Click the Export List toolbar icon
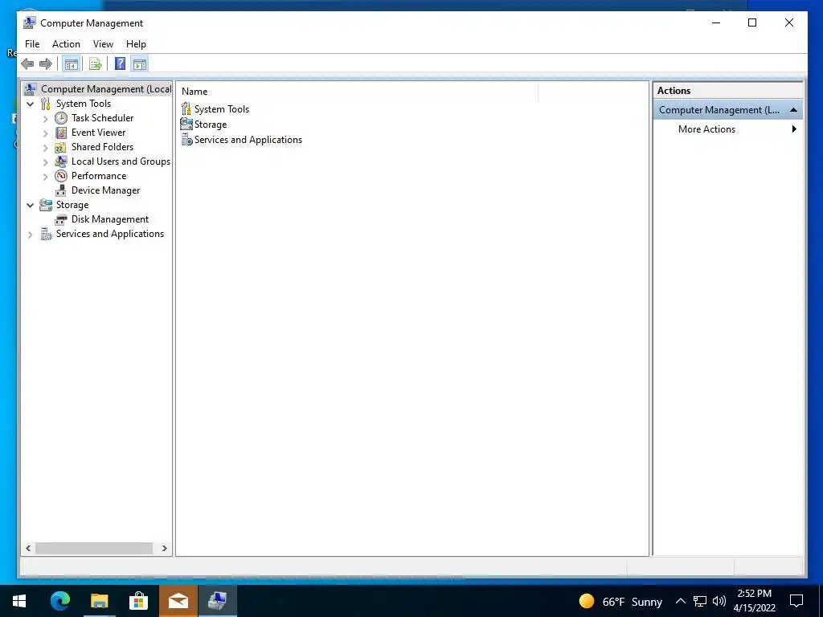The image size is (823, 617). pyautogui.click(x=95, y=64)
